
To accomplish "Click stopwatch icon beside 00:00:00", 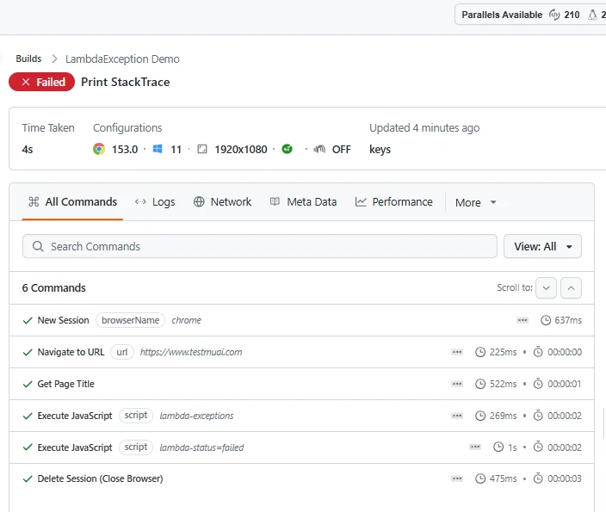I will click(x=538, y=352).
